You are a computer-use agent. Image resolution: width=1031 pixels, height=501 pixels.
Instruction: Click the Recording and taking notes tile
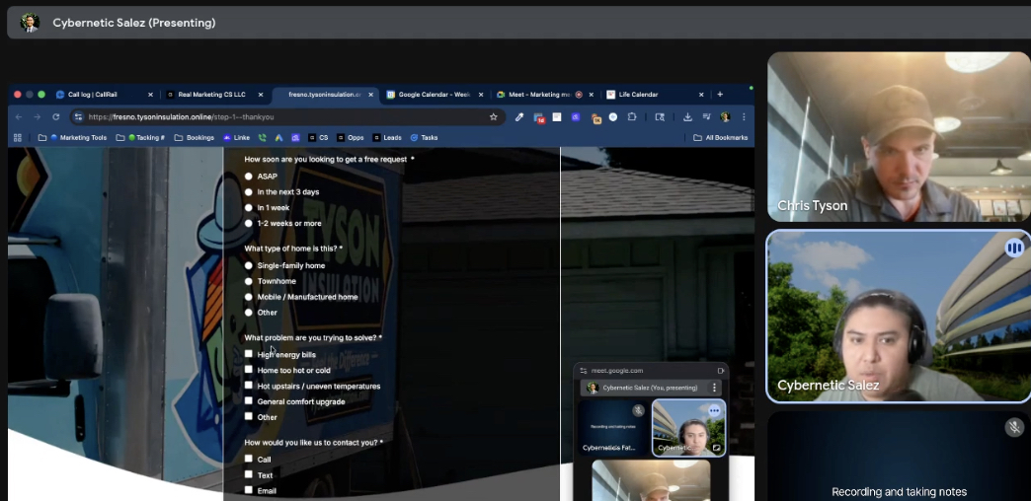point(899,456)
